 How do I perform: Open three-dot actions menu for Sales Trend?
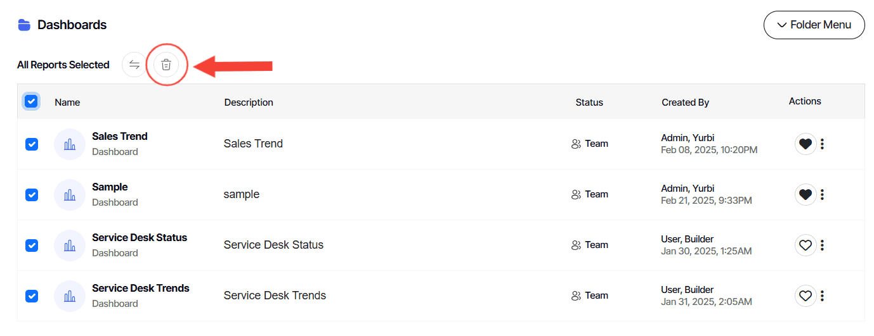click(822, 144)
